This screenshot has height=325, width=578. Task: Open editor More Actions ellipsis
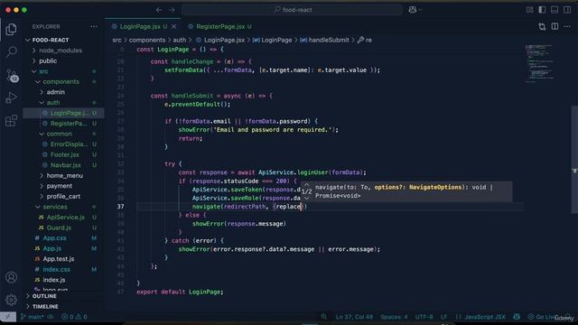pyautogui.click(x=567, y=26)
